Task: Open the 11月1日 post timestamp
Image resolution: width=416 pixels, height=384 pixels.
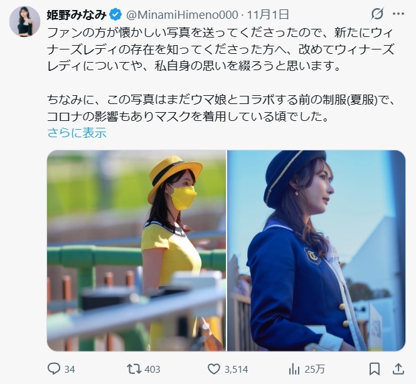Action: [x=268, y=14]
